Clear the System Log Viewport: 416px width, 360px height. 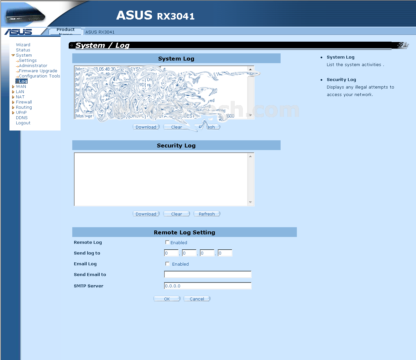click(176, 127)
